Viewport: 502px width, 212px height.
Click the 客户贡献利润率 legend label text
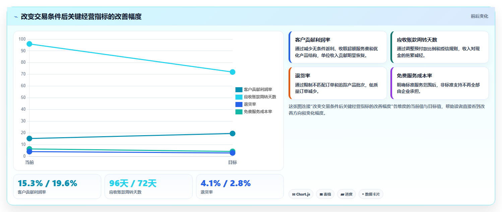click(258, 90)
